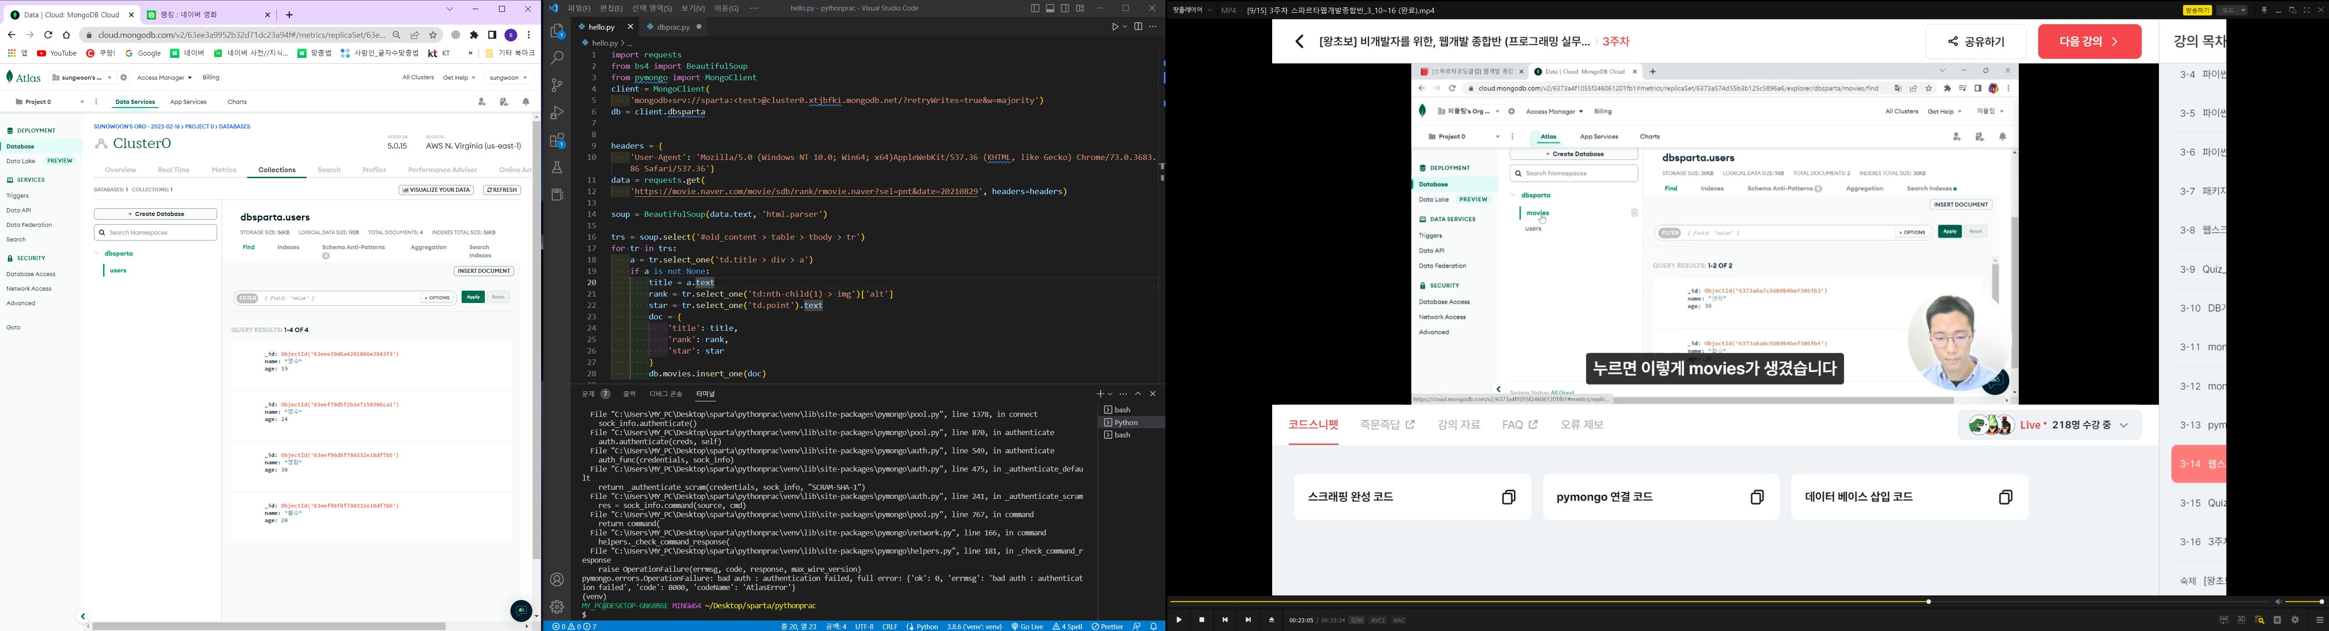Collapse the dbsparta database tree
This screenshot has width=2329, height=631.
(x=97, y=254)
